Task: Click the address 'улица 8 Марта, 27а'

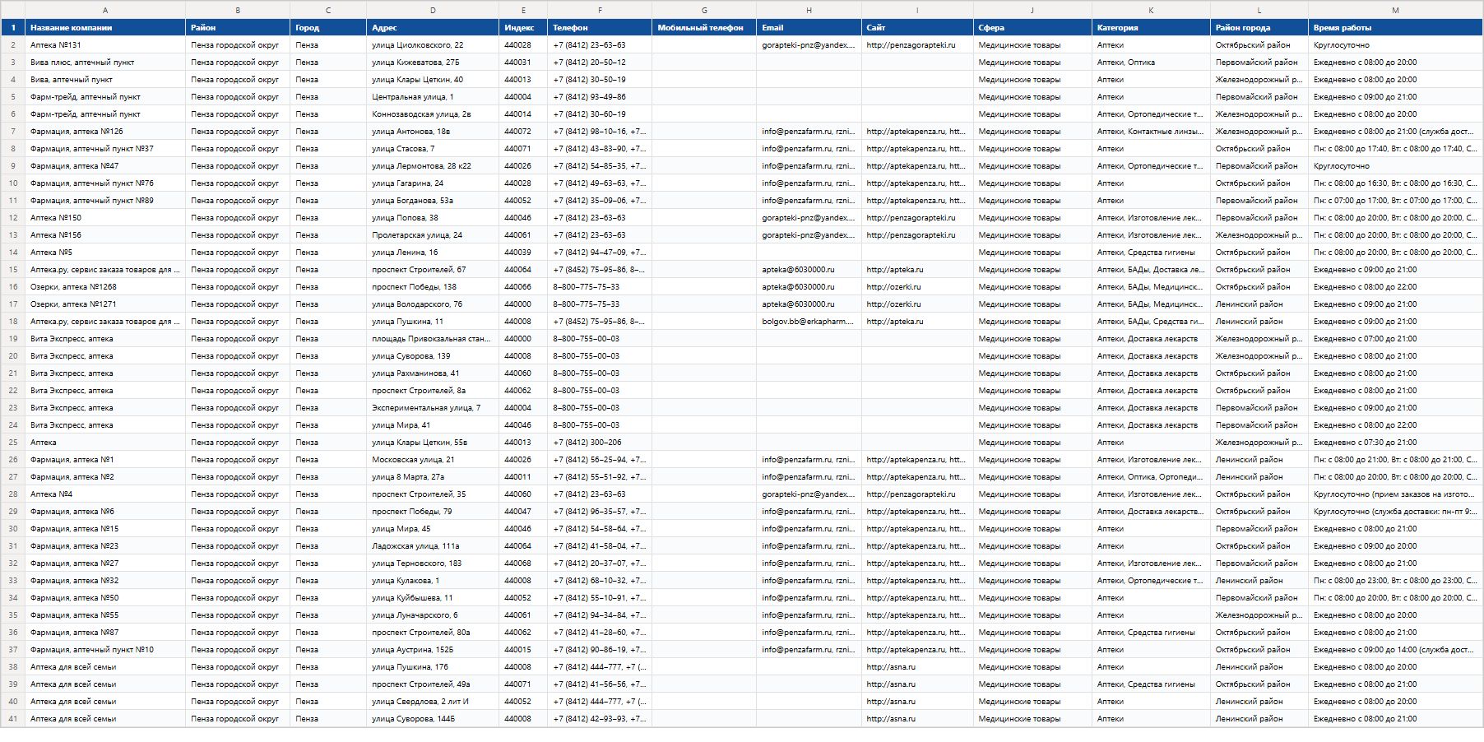Action: 433,477
